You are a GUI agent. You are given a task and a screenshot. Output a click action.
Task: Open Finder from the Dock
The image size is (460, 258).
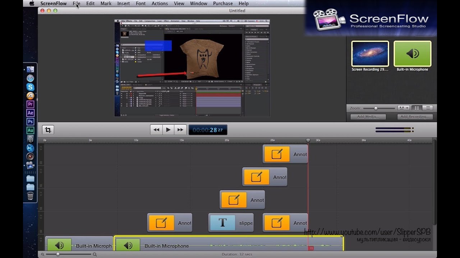click(30, 69)
